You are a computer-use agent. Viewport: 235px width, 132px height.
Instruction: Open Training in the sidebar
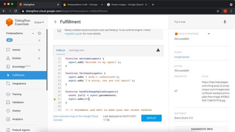pyautogui.click(x=17, y=94)
